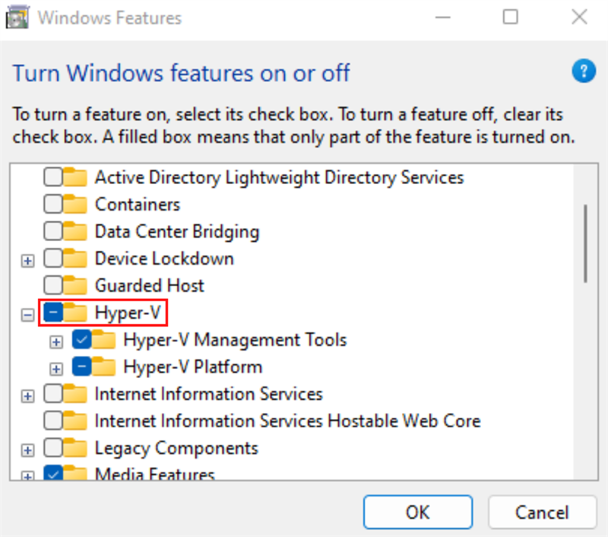Select the Guarded Host label

149,285
